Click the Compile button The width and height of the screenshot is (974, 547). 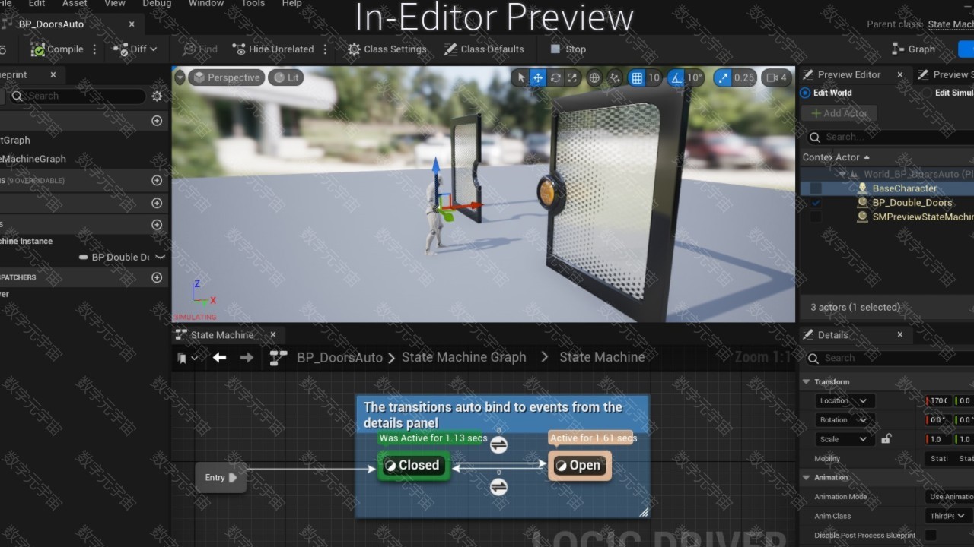pyautogui.click(x=58, y=49)
